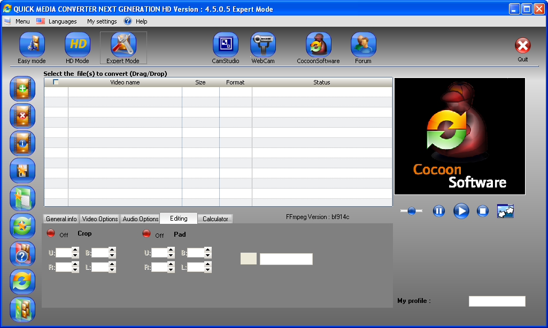Open the Languages menu
Image resolution: width=548 pixels, height=328 pixels.
tap(63, 21)
